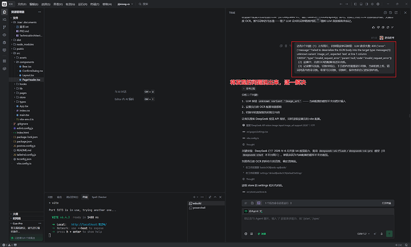This screenshot has height=247, width=411.
Task: Open the preview eye icon in activity bar
Action: coord(4,35)
